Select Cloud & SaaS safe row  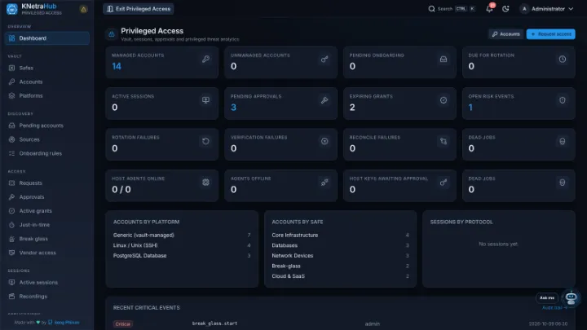(340, 276)
